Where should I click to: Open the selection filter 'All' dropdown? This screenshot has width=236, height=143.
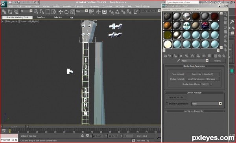tap(31, 11)
